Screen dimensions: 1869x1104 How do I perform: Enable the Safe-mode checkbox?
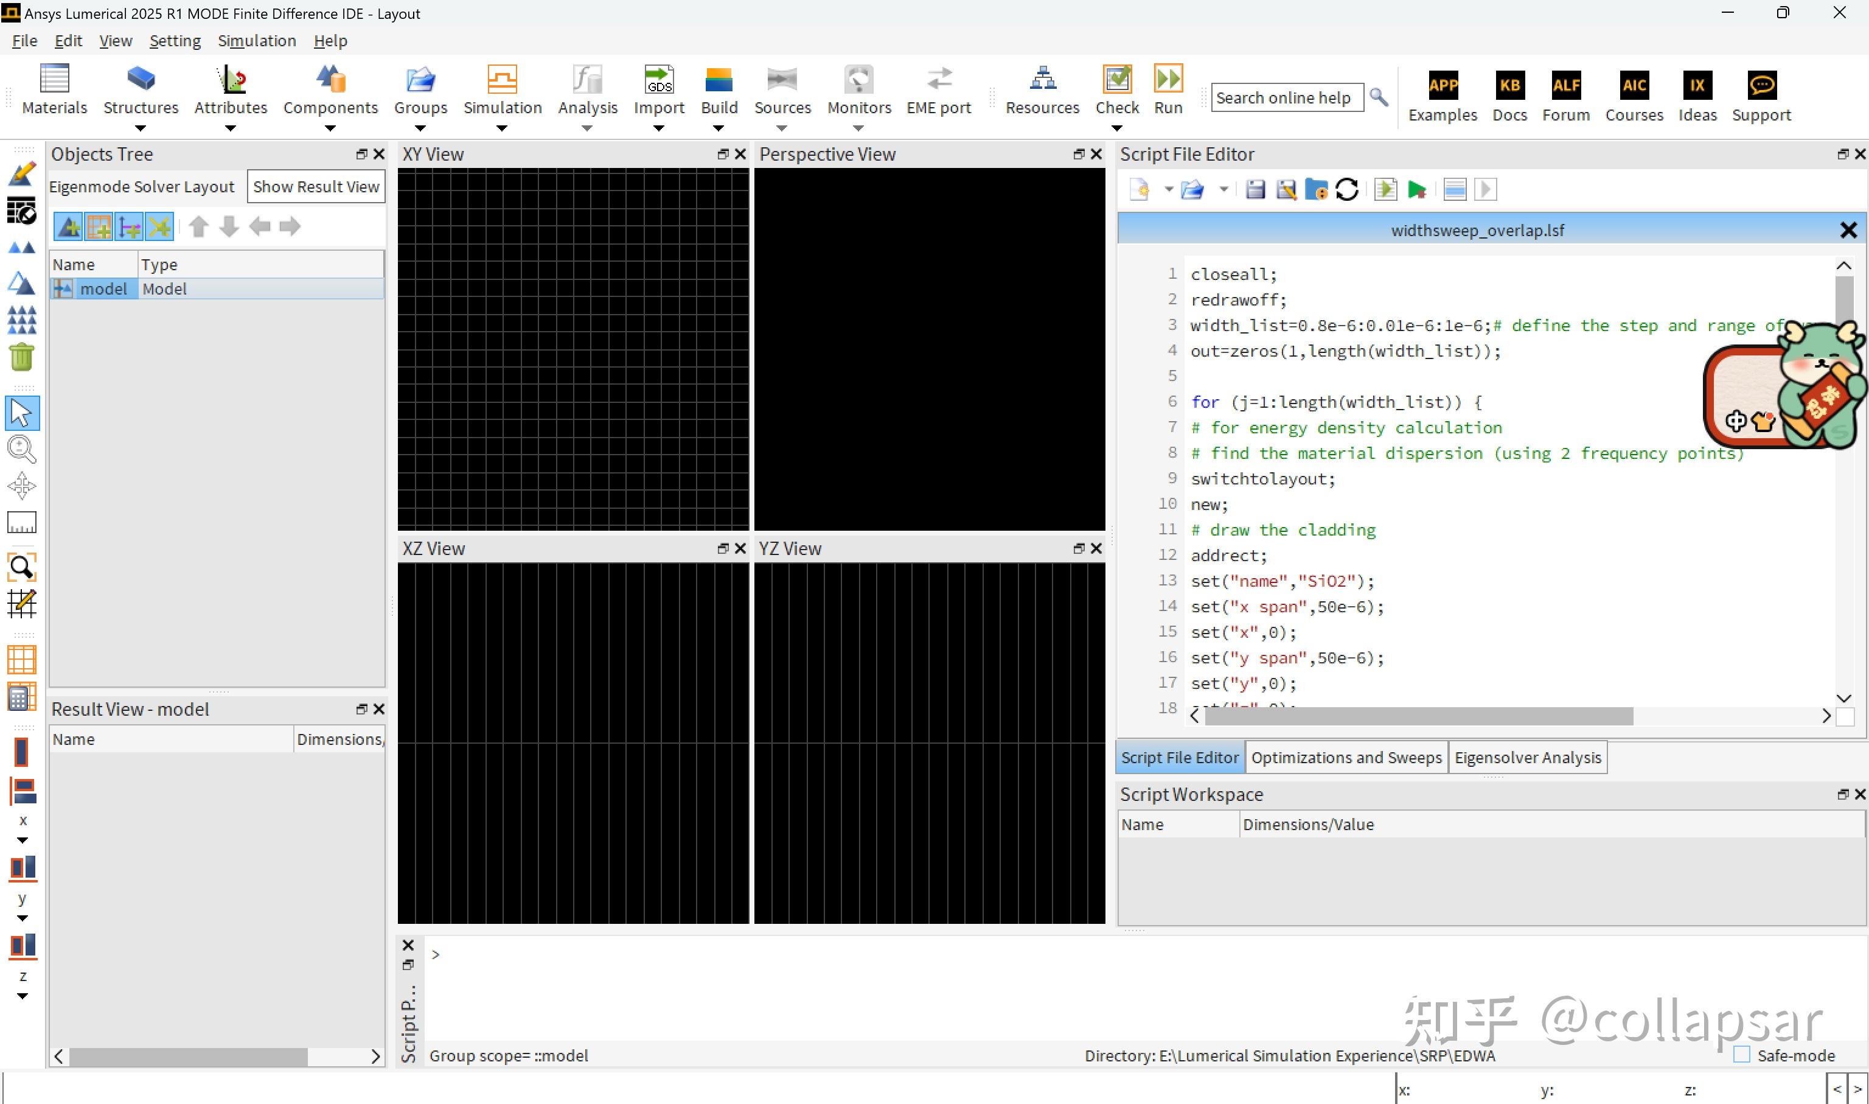click(1742, 1054)
